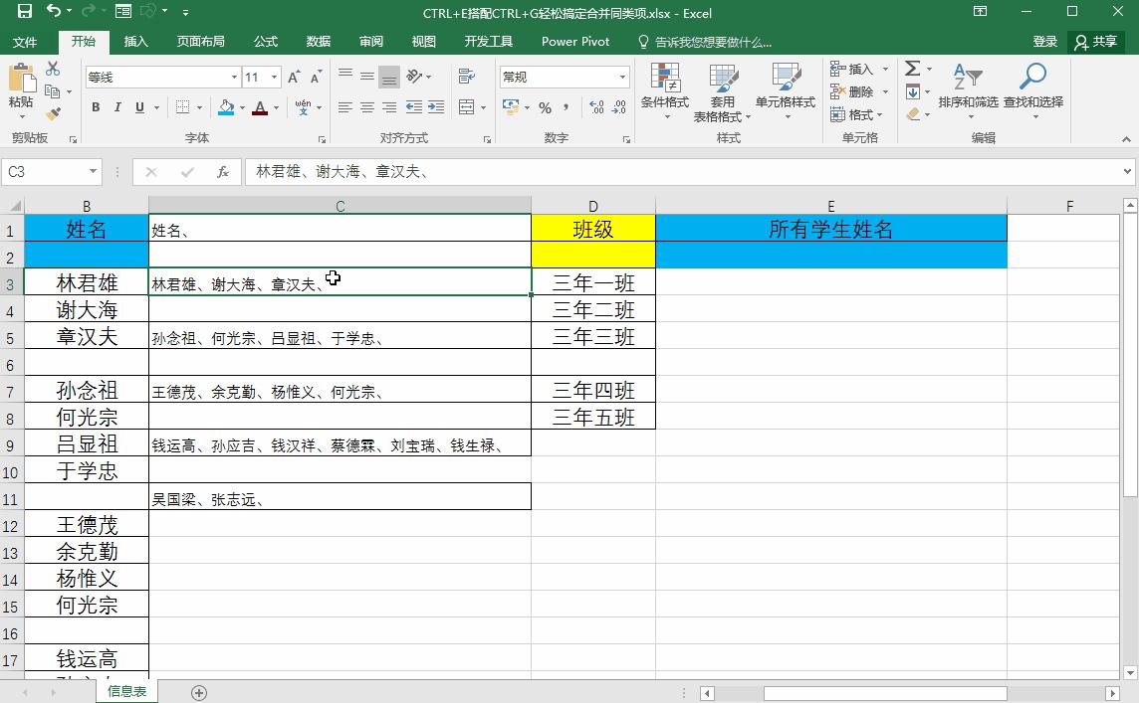Click the AutoSum icon
Viewport: 1139px width, 703px height.
(x=912, y=70)
